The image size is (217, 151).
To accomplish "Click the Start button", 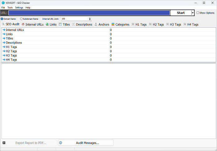I will [181, 13].
